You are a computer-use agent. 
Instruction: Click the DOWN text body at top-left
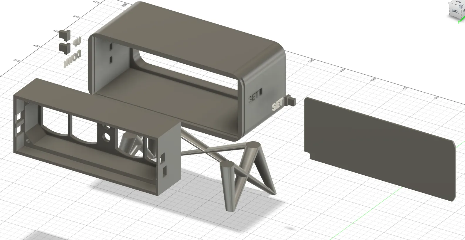(x=72, y=58)
